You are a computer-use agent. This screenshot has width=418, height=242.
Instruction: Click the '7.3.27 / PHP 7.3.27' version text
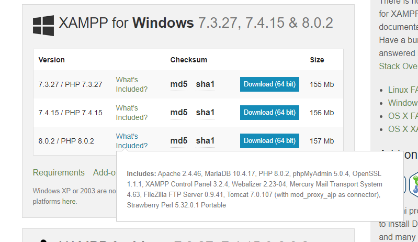(71, 84)
